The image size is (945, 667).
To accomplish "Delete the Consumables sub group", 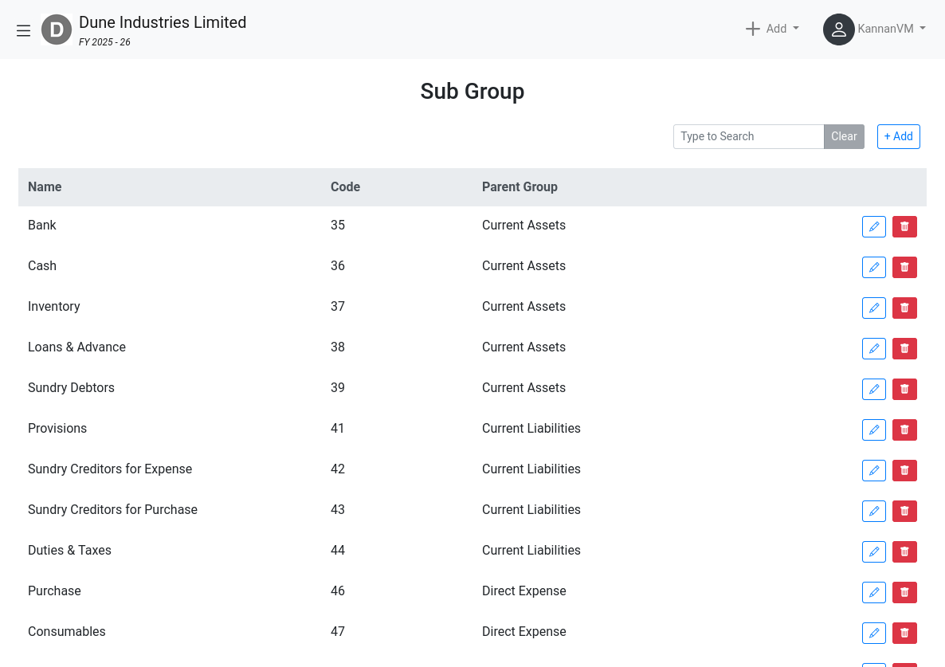I will [904, 634].
